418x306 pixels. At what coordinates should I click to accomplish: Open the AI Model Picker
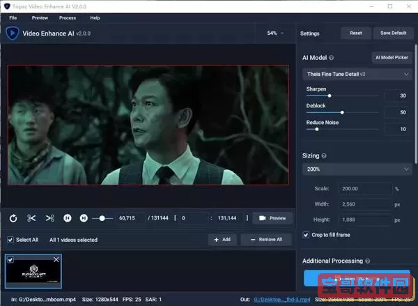(x=392, y=57)
